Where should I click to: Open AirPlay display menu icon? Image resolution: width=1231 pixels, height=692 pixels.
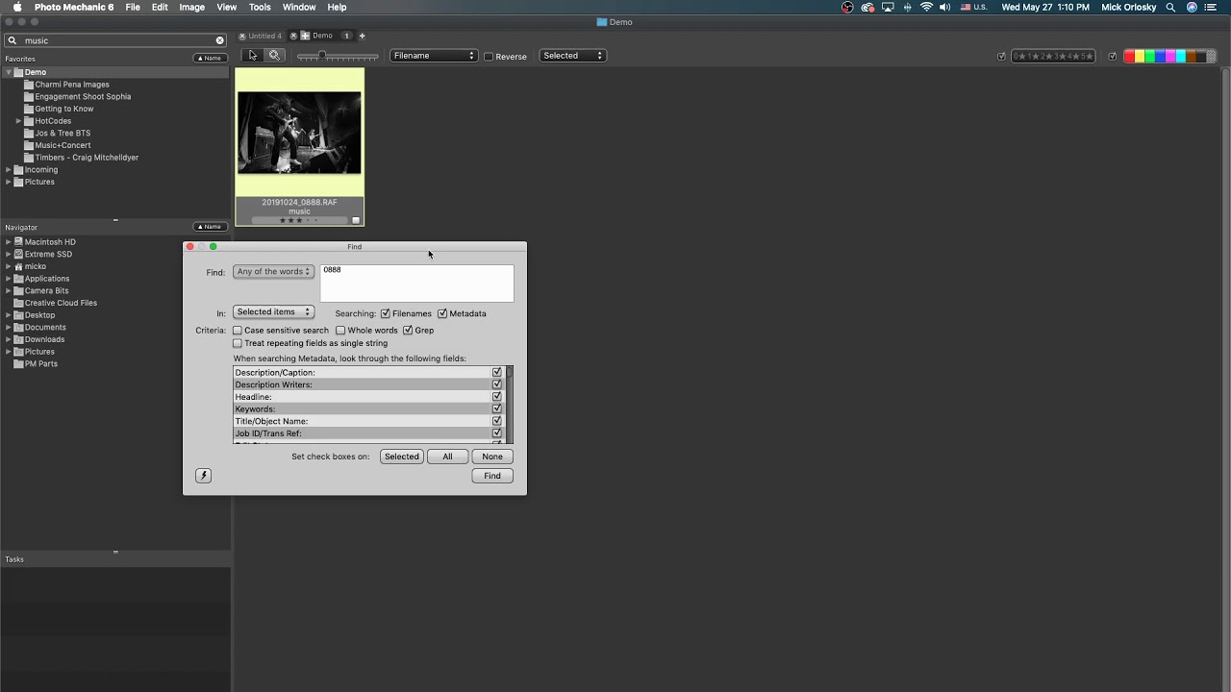(x=888, y=7)
